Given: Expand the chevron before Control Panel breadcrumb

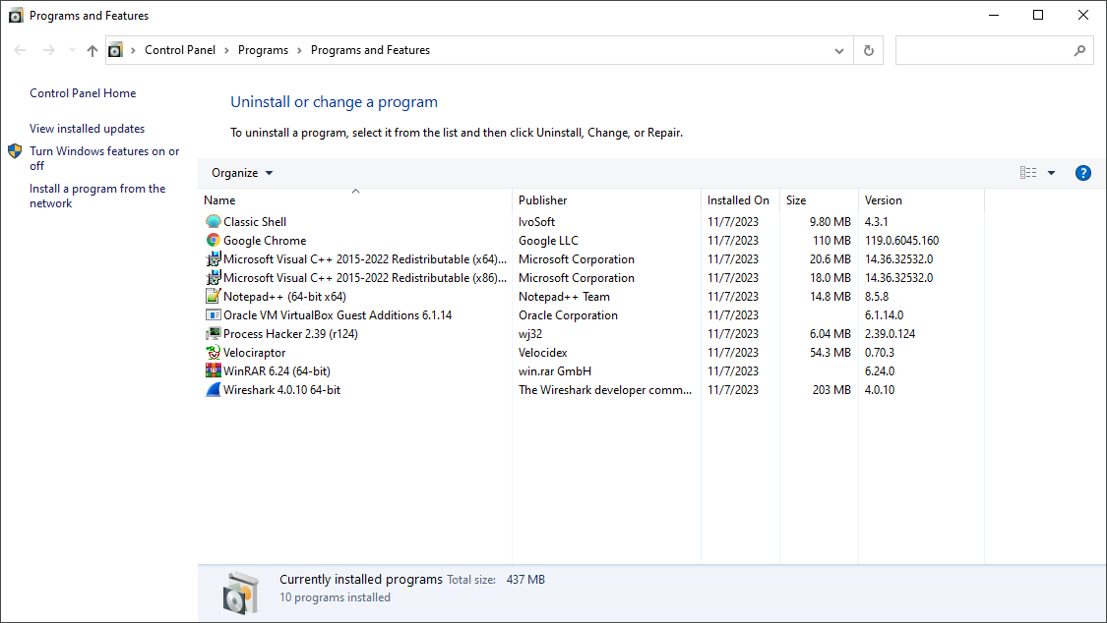Looking at the screenshot, I should click(133, 51).
